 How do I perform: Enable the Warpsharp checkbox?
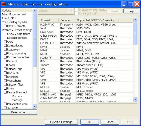point(5,81)
